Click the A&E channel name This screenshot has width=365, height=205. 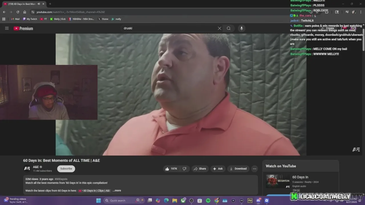36,167
